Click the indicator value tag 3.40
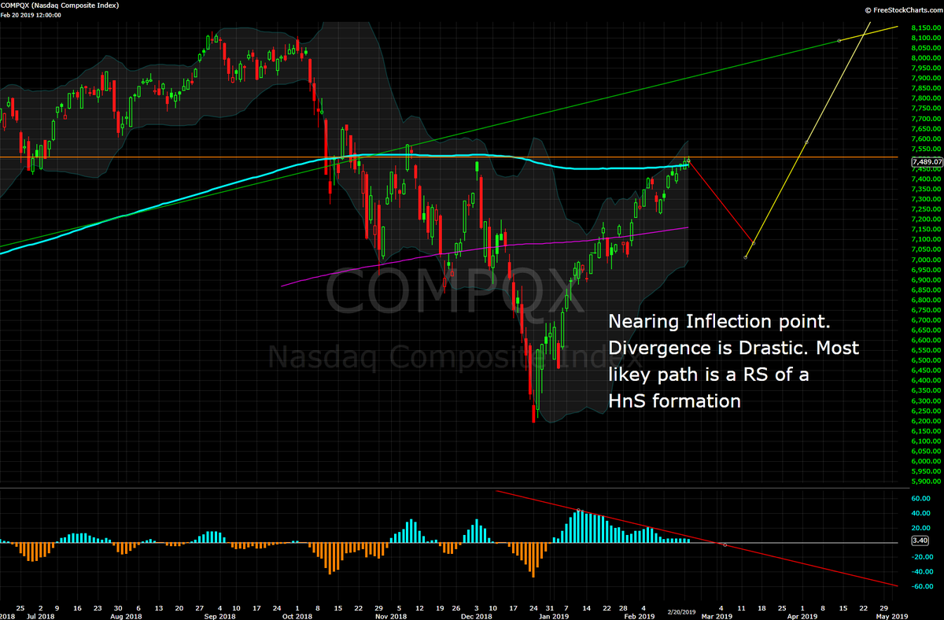The image size is (944, 620). [x=919, y=541]
